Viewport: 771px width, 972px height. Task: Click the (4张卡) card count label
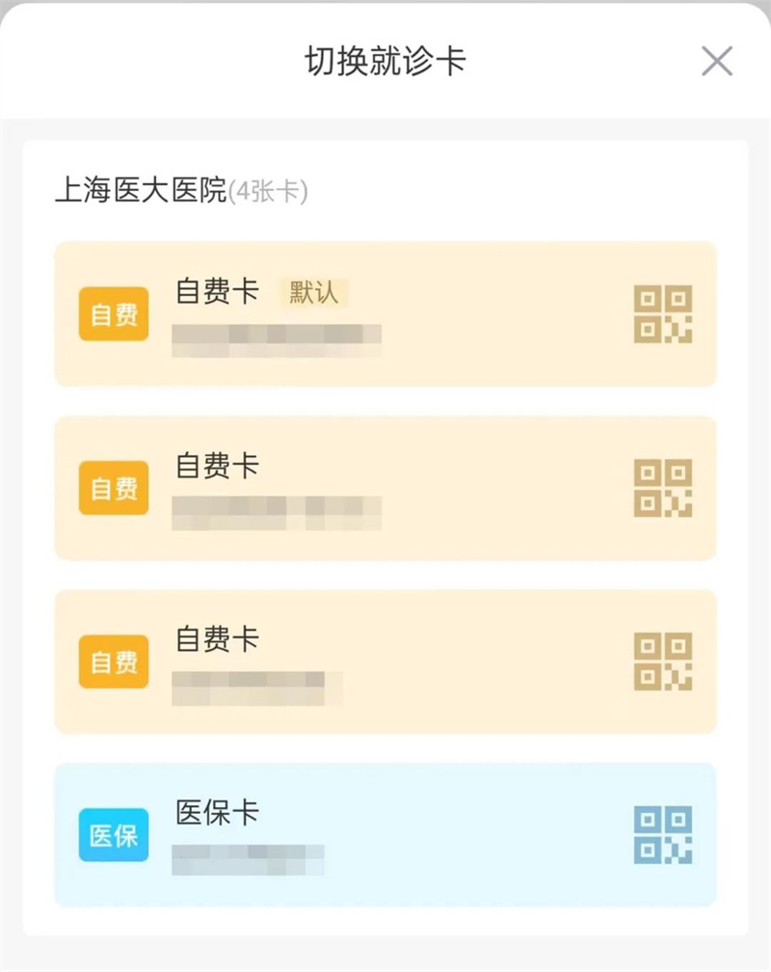(x=268, y=191)
